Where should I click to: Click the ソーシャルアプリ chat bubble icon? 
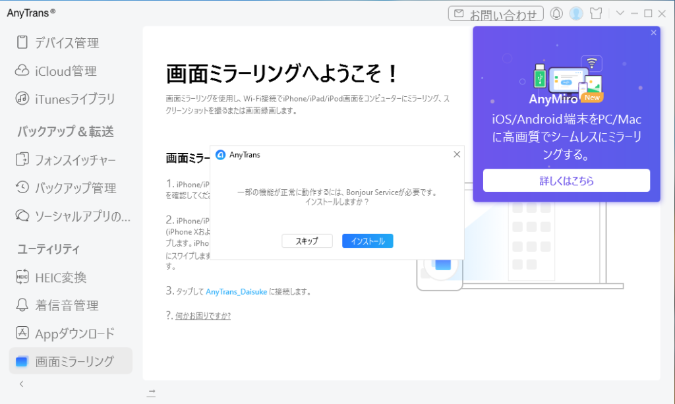(22, 215)
